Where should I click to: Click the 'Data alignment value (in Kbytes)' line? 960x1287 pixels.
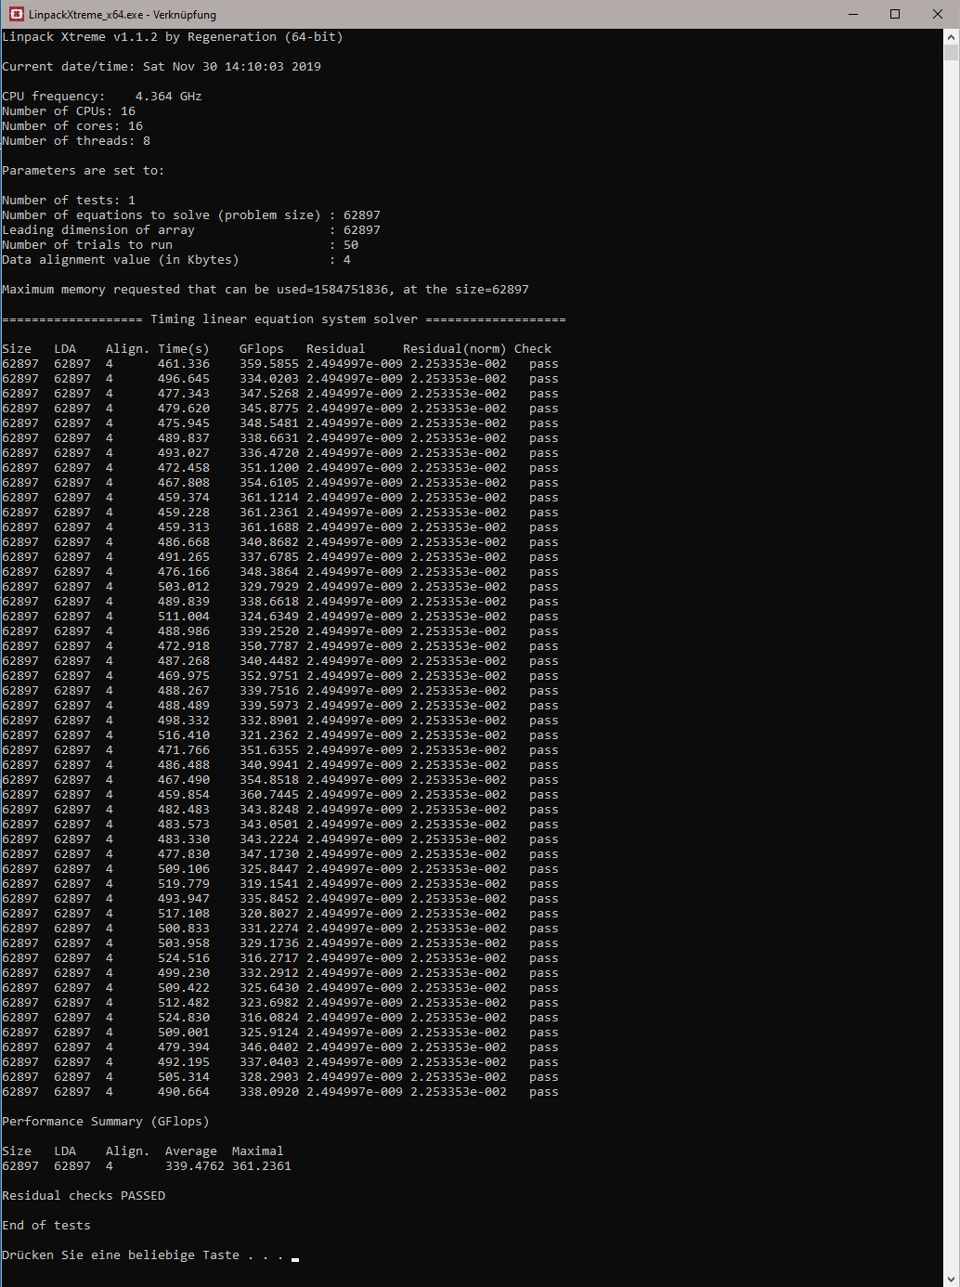coord(176,260)
